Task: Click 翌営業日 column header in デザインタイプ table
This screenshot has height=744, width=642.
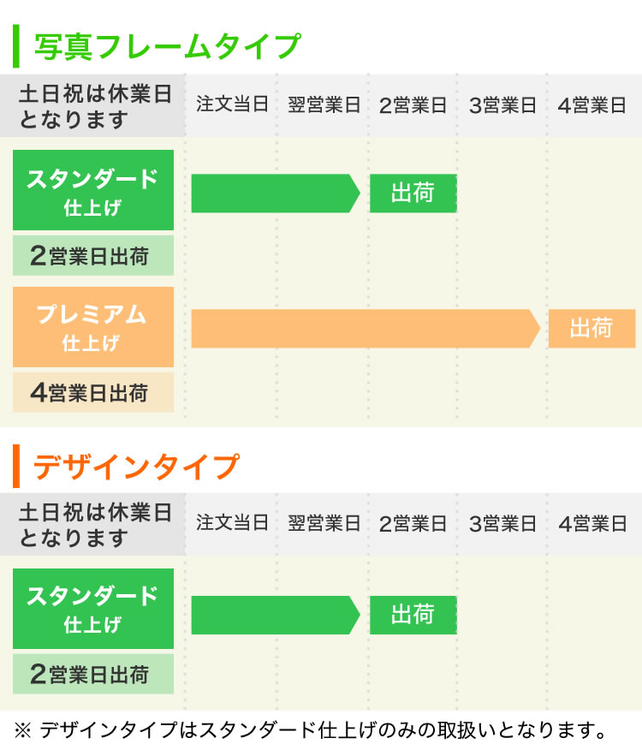Action: (x=324, y=524)
